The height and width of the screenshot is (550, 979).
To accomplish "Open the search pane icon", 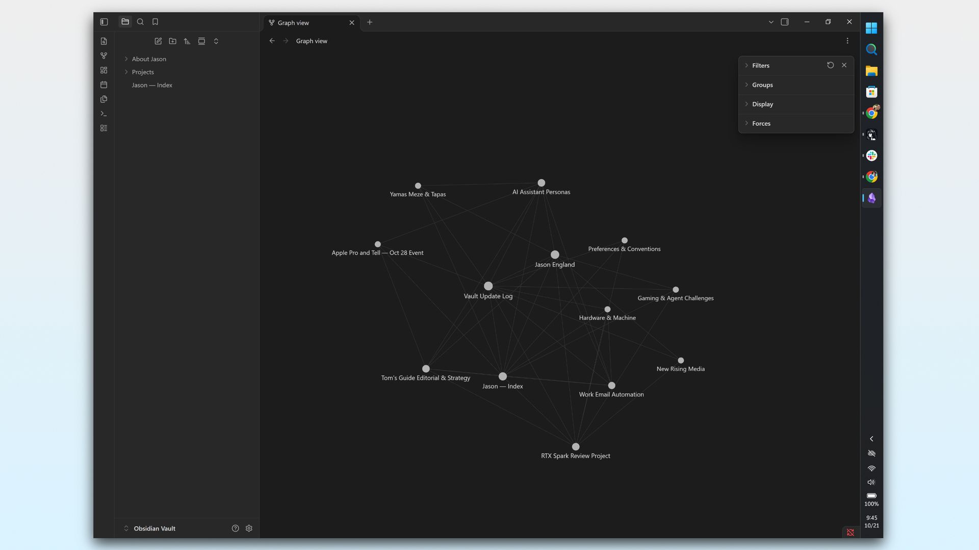I will coord(140,22).
